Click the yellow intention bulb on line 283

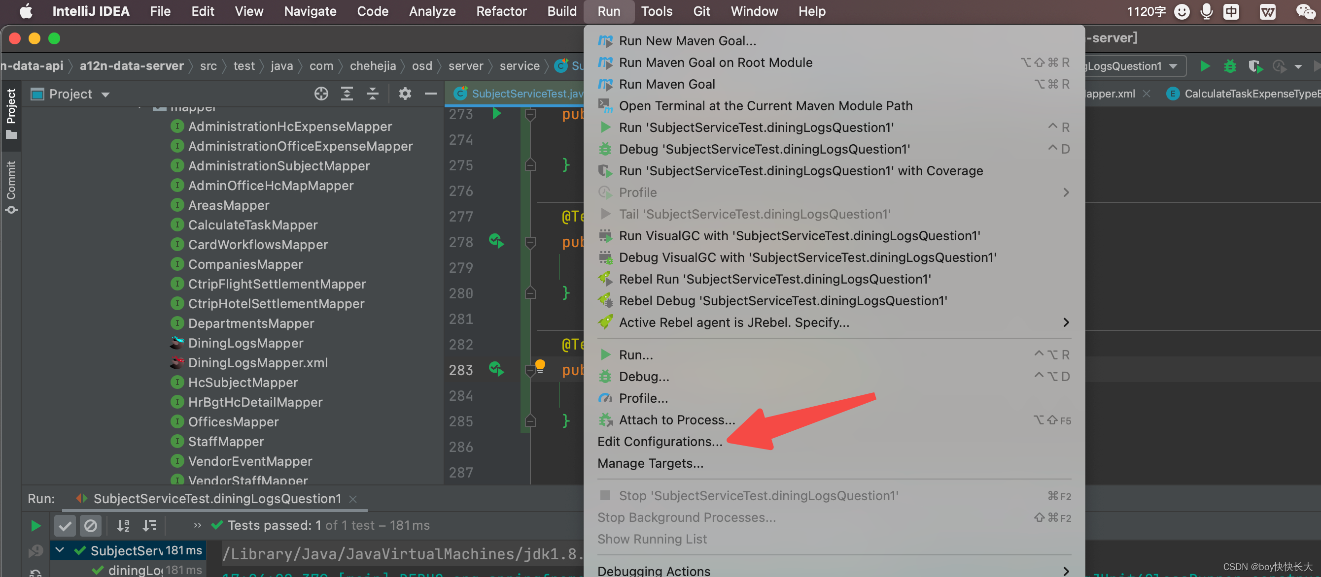pos(540,366)
